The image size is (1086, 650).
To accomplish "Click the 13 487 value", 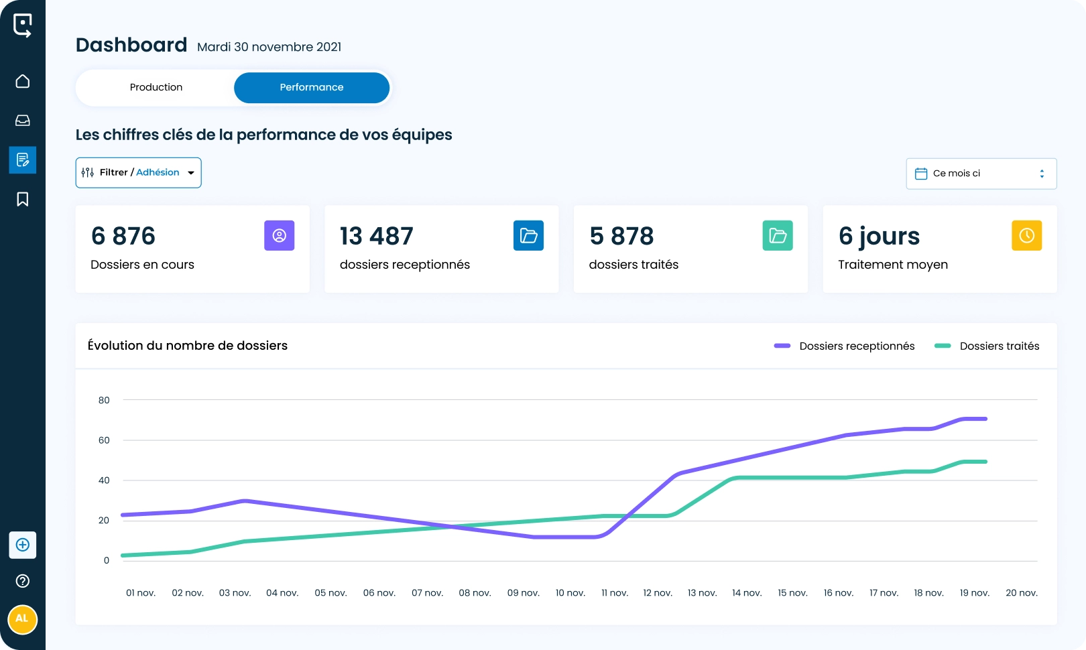I will pyautogui.click(x=377, y=236).
